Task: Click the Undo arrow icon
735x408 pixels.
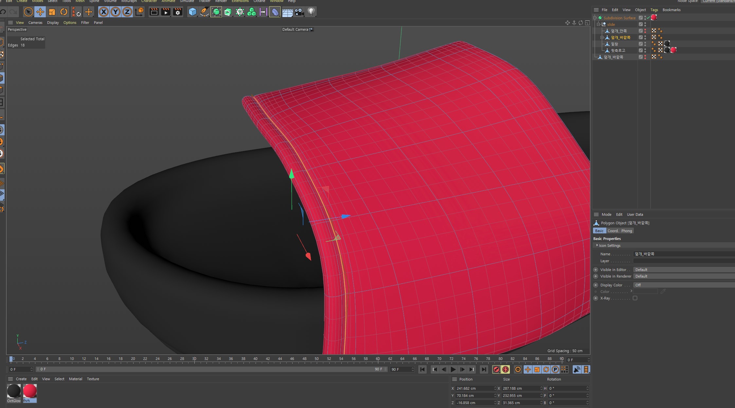Action: pos(3,12)
